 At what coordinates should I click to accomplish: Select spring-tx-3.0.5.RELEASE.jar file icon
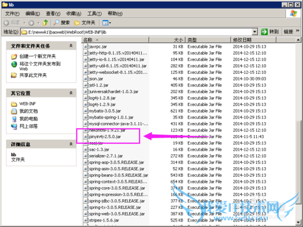86,208
